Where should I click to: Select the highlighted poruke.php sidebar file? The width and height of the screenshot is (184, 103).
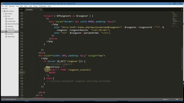(10, 31)
